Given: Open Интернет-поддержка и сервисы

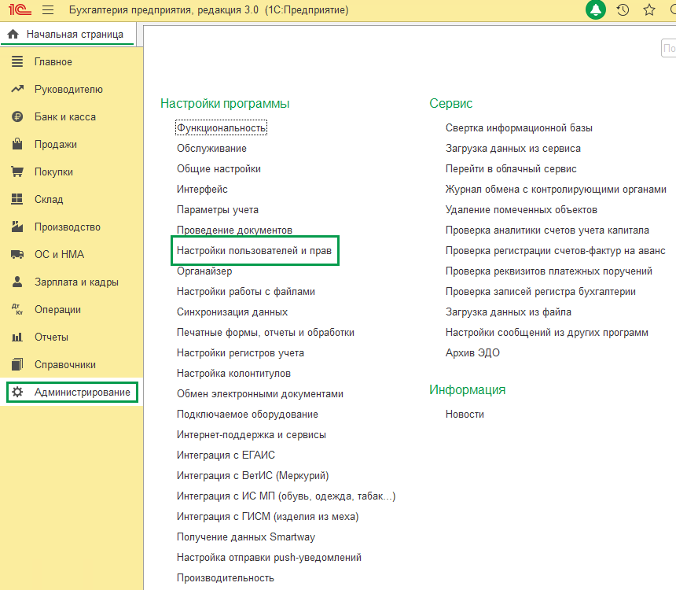Looking at the screenshot, I should 252,434.
